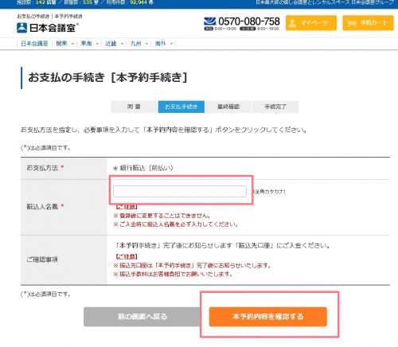Screen dimensions: 398x347
Task: Select the 手続完了 step tab
Action: pyautogui.click(x=275, y=107)
